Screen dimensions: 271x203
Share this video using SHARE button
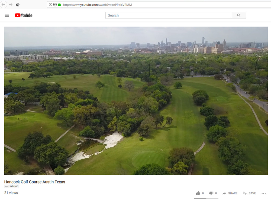tap(230, 193)
